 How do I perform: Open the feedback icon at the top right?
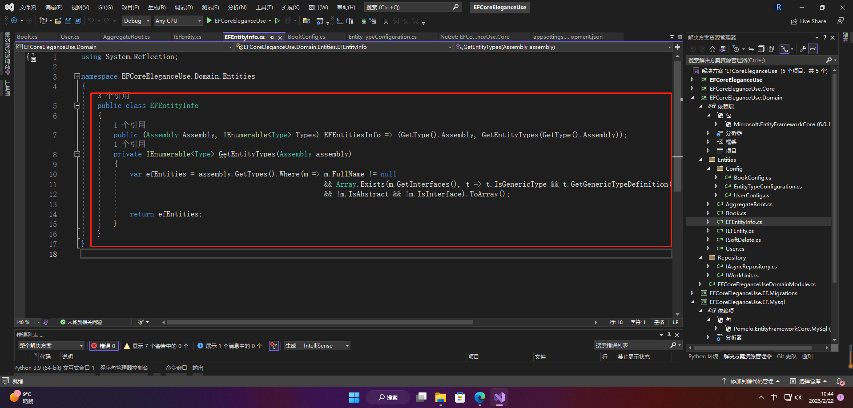click(x=841, y=21)
